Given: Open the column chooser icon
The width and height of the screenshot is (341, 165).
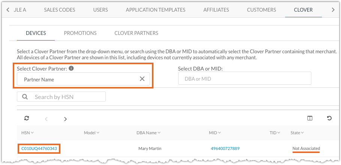Looking at the screenshot, I should pyautogui.click(x=310, y=118).
